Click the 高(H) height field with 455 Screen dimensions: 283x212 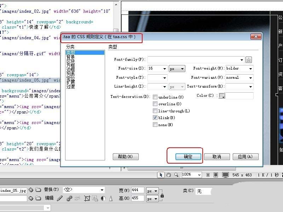pyautogui.click(x=138, y=198)
